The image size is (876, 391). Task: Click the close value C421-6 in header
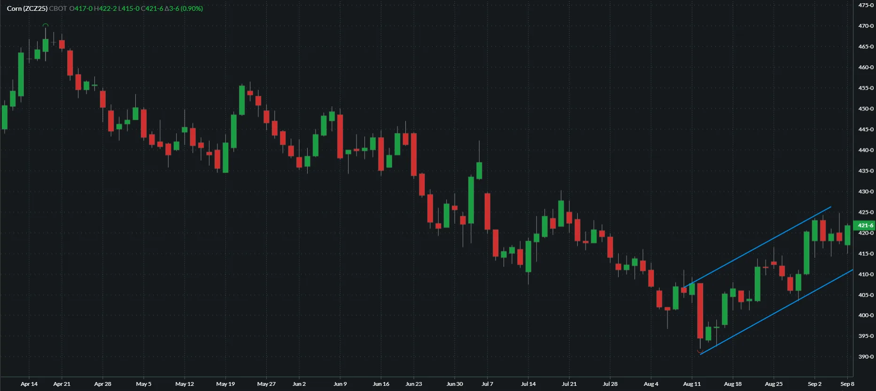[152, 8]
